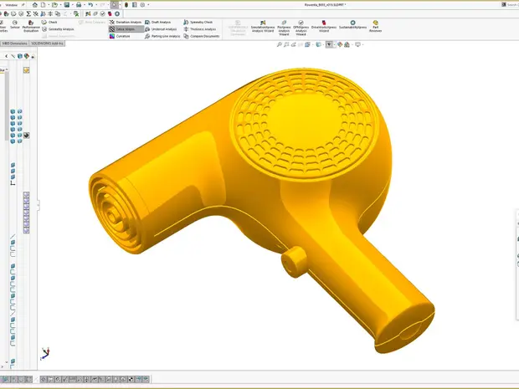
Task: Create a new document with New icon
Action: [x=43, y=5]
